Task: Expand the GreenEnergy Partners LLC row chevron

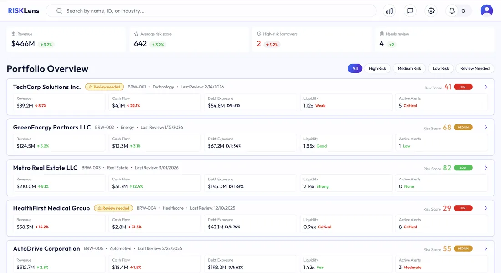Action: point(486,127)
